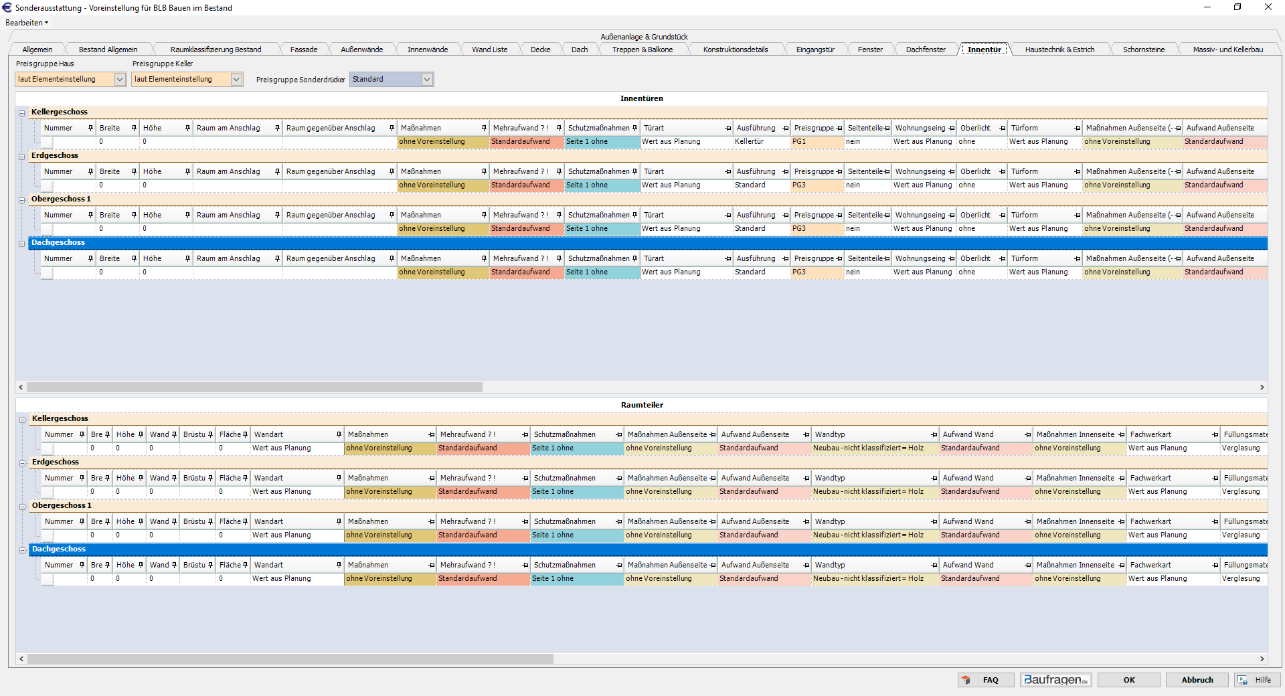This screenshot has height=696, width=1285.
Task: Confirm settings with the OK button
Action: (1129, 680)
